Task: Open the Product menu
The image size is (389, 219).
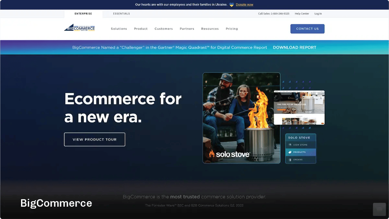Action: (141, 29)
